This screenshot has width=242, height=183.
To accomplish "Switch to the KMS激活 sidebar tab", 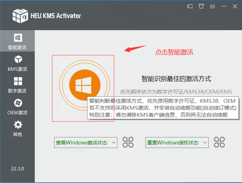I will pos(17,63).
